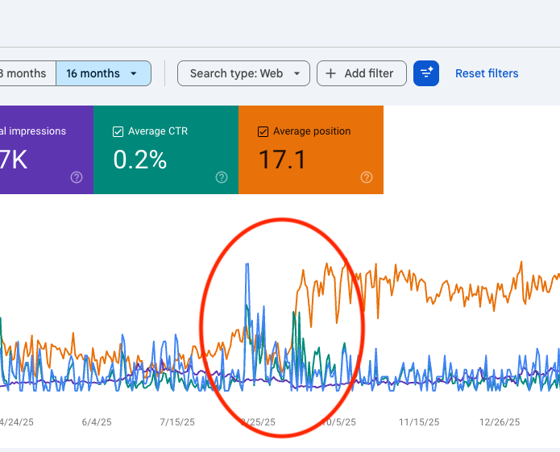Click the 6/4/25 axis date label
This screenshot has height=452, width=560.
(97, 422)
